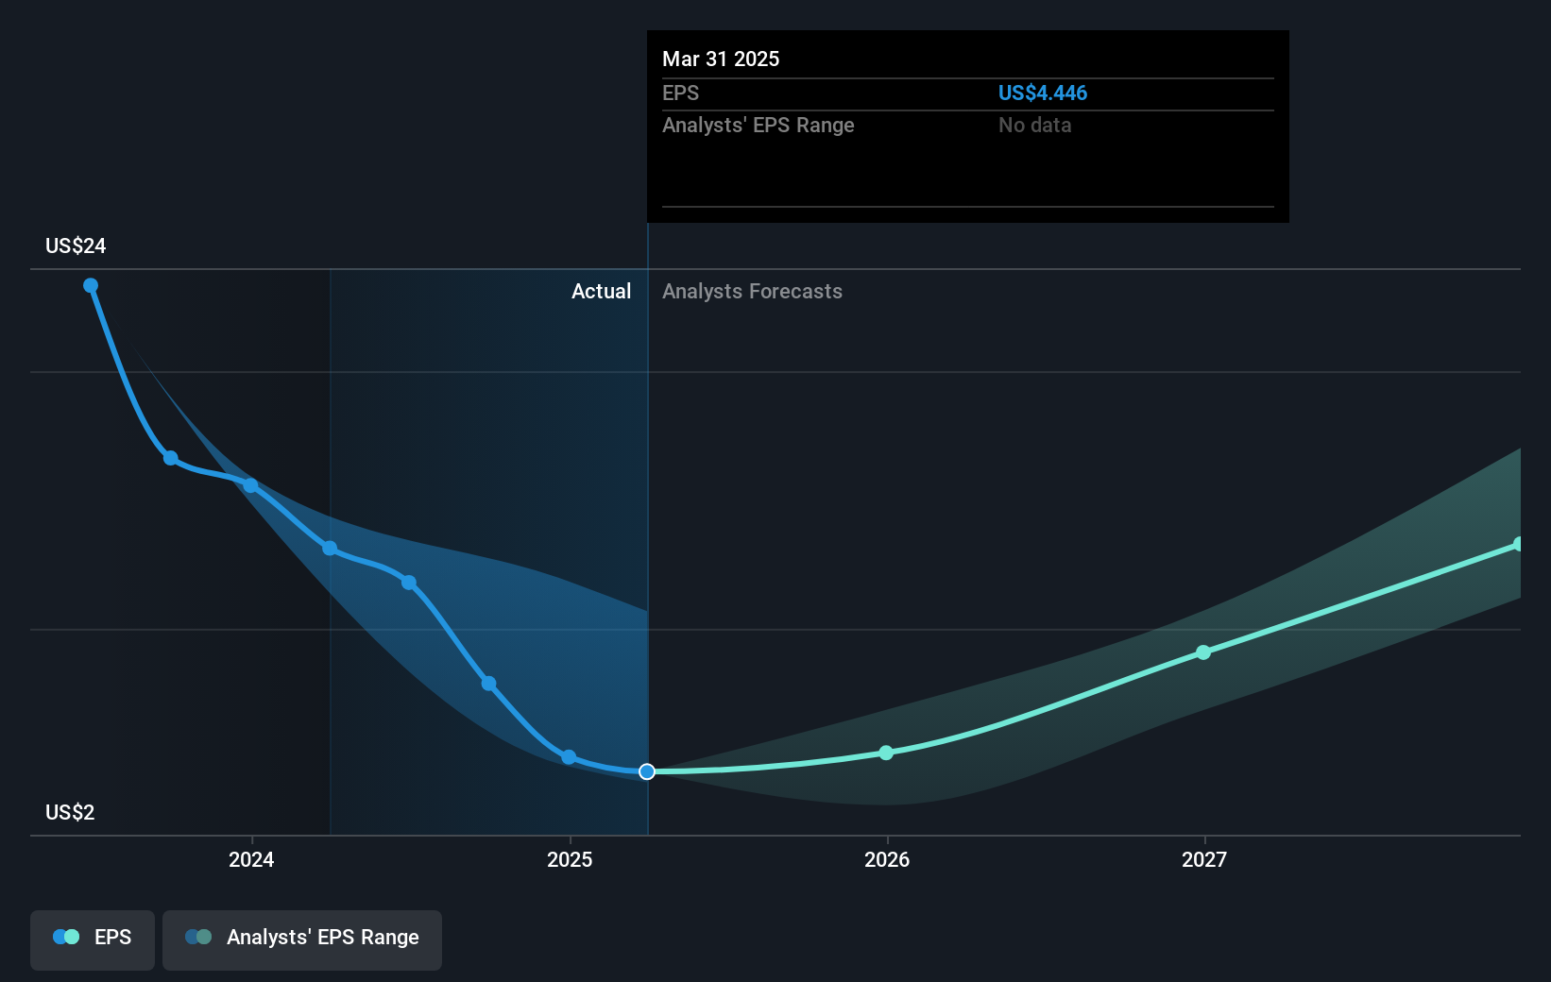Click the EPS data point at 2025
This screenshot has width=1551, height=982.
[569, 757]
